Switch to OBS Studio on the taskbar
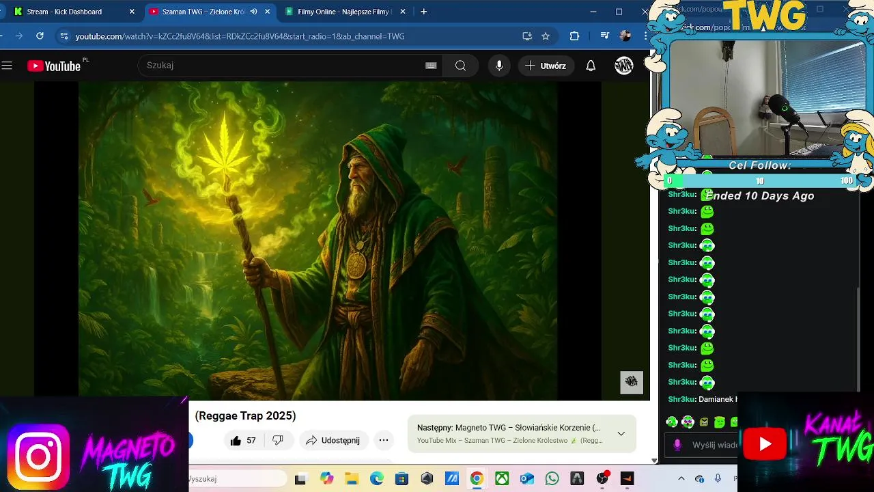This screenshot has width=874, height=492. point(602,479)
